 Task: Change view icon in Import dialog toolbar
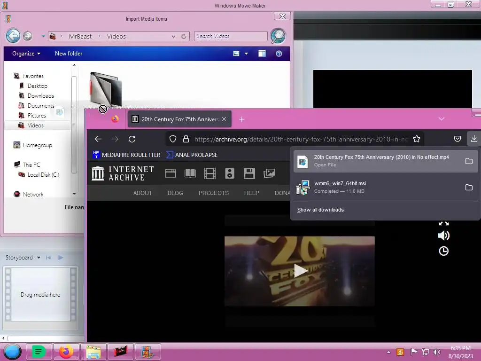click(236, 54)
